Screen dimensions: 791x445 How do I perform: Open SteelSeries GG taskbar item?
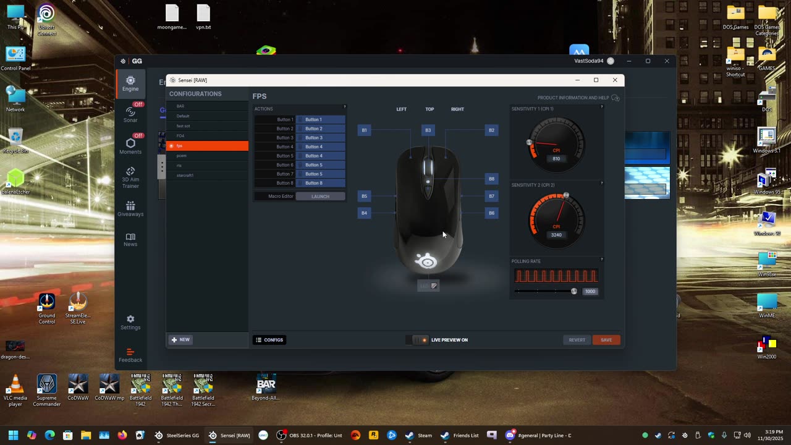[x=177, y=435]
